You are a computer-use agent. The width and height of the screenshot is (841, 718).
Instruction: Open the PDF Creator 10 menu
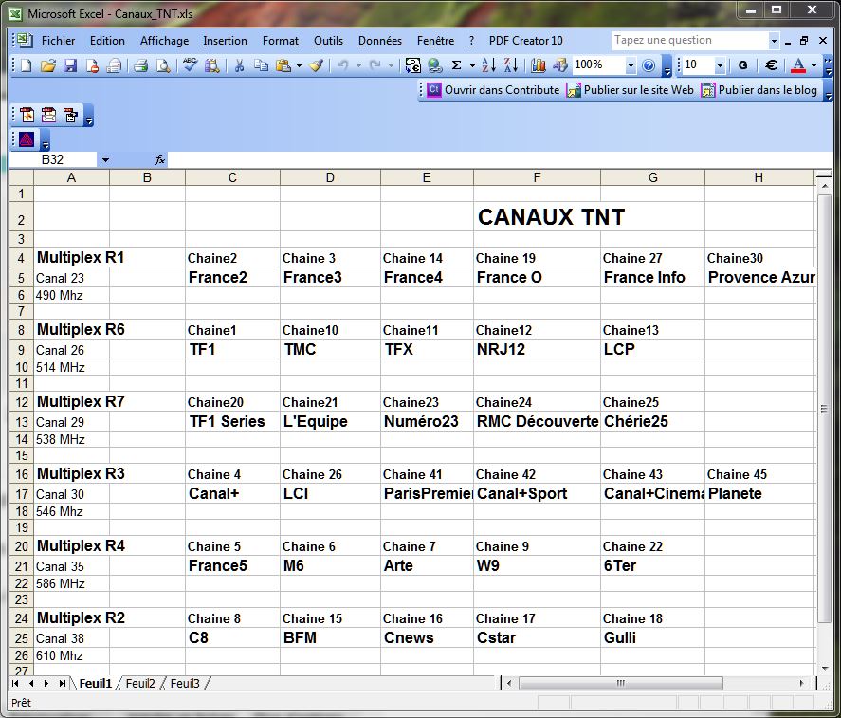tap(525, 41)
